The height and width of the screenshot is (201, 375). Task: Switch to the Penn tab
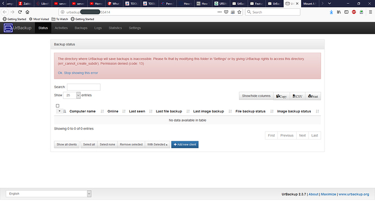coord(167,4)
